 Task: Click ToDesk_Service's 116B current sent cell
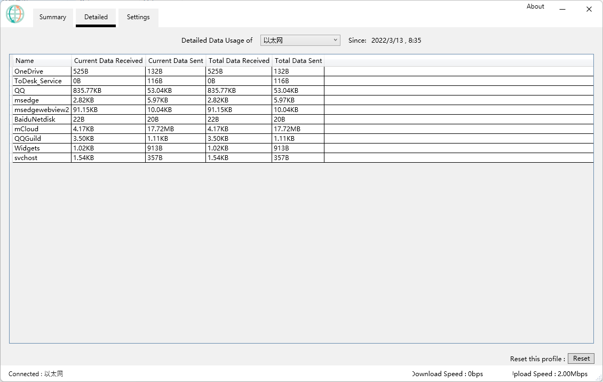click(176, 81)
